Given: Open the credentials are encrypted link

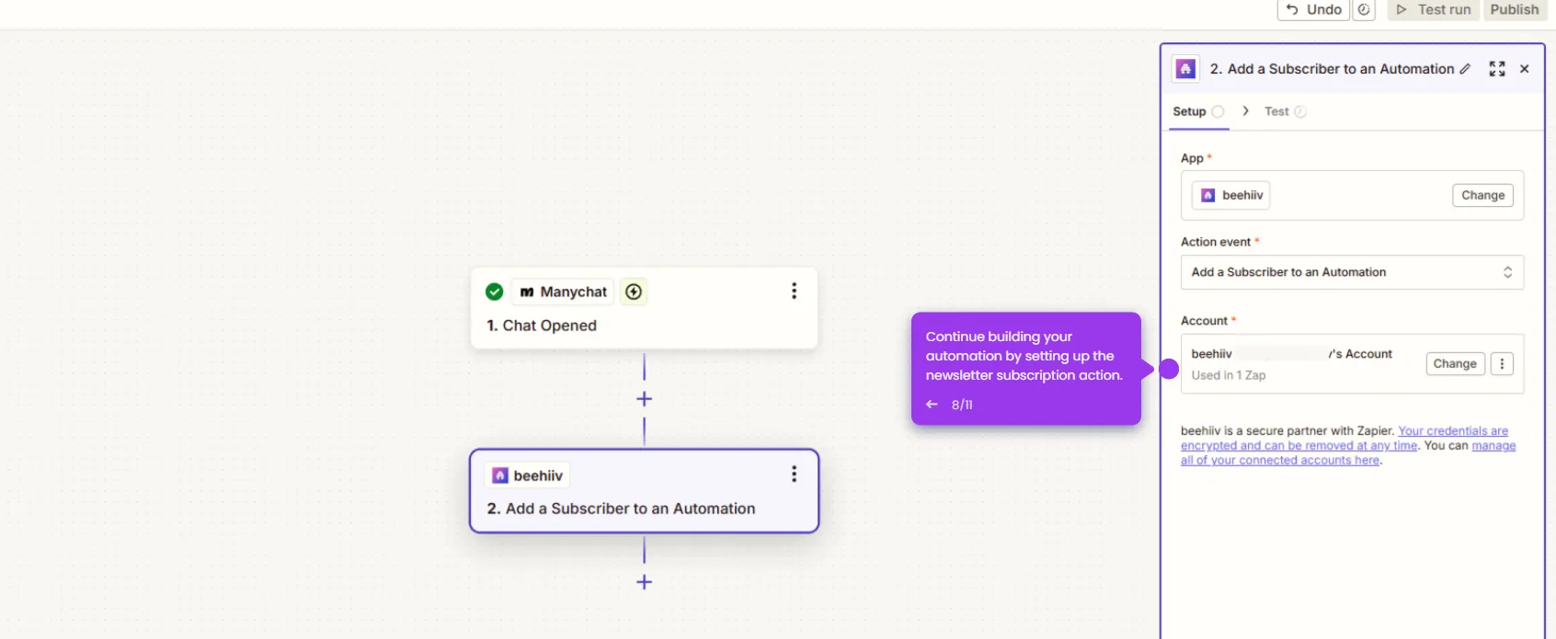Looking at the screenshot, I should pos(1344,439).
